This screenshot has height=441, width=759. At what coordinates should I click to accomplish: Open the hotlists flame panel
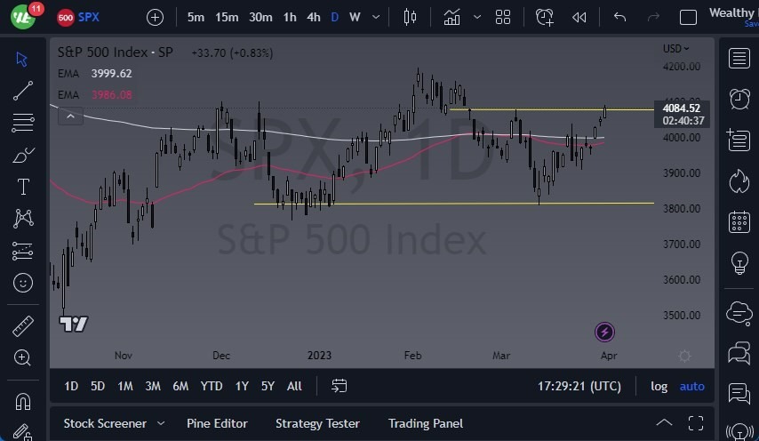(x=739, y=181)
